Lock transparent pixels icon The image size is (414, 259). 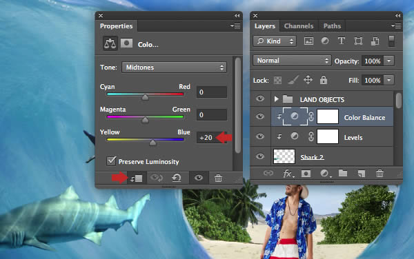click(x=277, y=80)
